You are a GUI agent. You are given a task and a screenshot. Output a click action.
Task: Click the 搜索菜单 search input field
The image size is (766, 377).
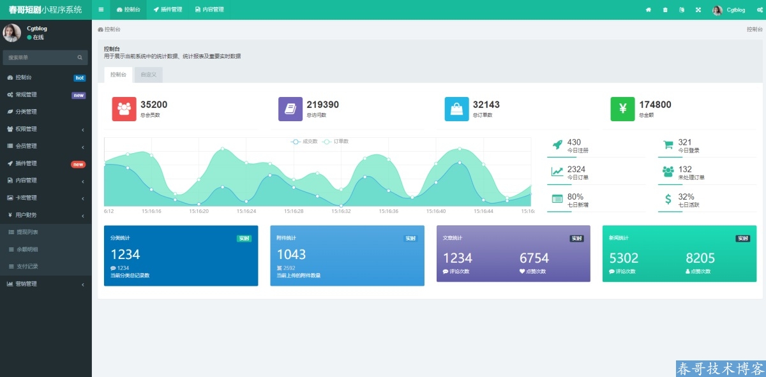[x=40, y=57]
